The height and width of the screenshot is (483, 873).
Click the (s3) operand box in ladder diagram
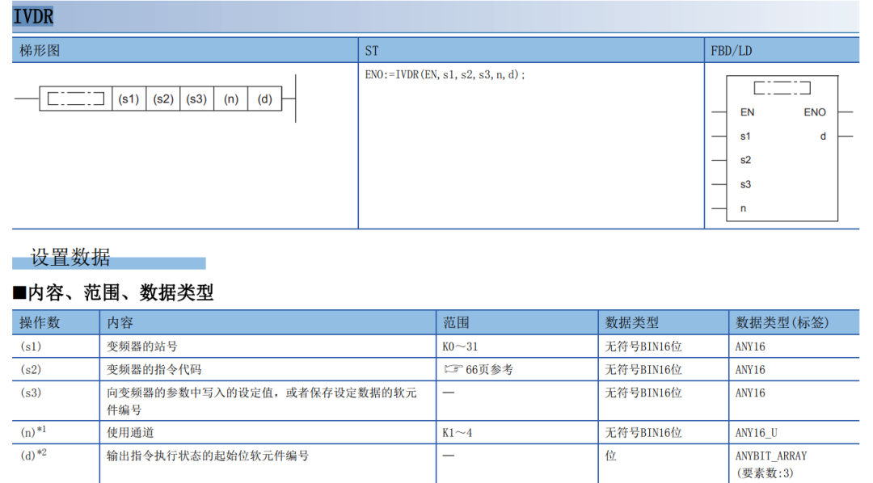[x=196, y=99]
